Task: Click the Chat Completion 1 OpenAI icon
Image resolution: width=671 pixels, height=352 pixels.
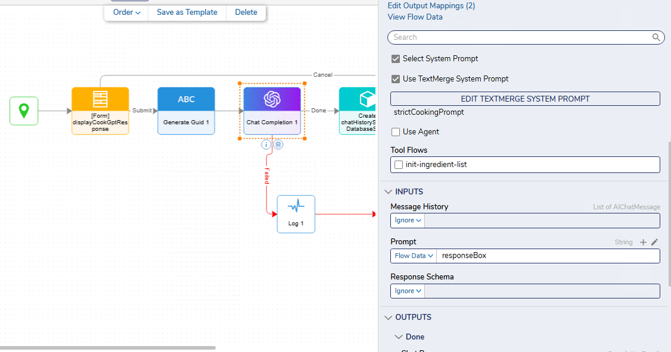Action: point(272,99)
